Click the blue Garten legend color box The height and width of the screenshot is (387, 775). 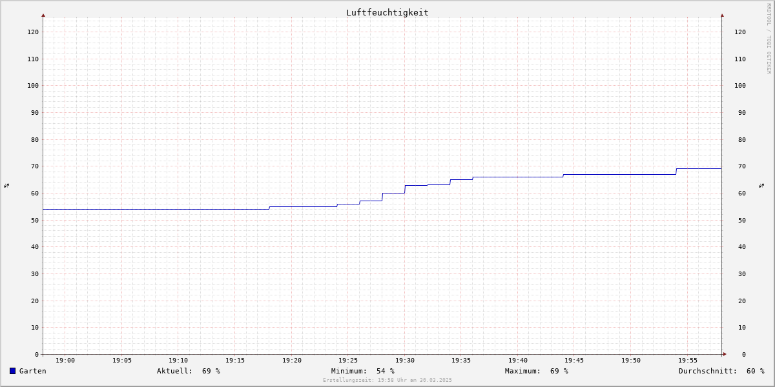click(12, 371)
